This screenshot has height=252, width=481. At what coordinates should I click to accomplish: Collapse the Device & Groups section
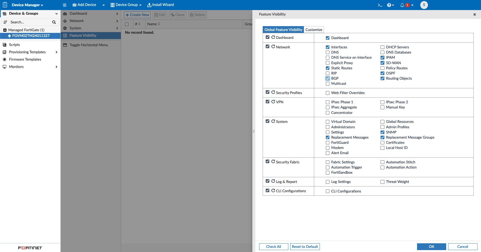click(56, 14)
